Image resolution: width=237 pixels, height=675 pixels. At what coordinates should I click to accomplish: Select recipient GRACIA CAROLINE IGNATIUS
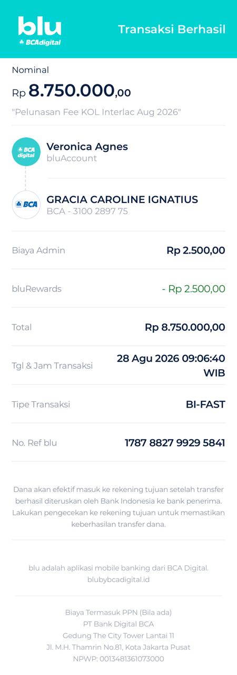[x=122, y=199]
